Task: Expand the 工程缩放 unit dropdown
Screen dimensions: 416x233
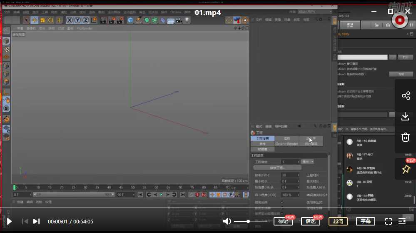Action: click(x=308, y=162)
